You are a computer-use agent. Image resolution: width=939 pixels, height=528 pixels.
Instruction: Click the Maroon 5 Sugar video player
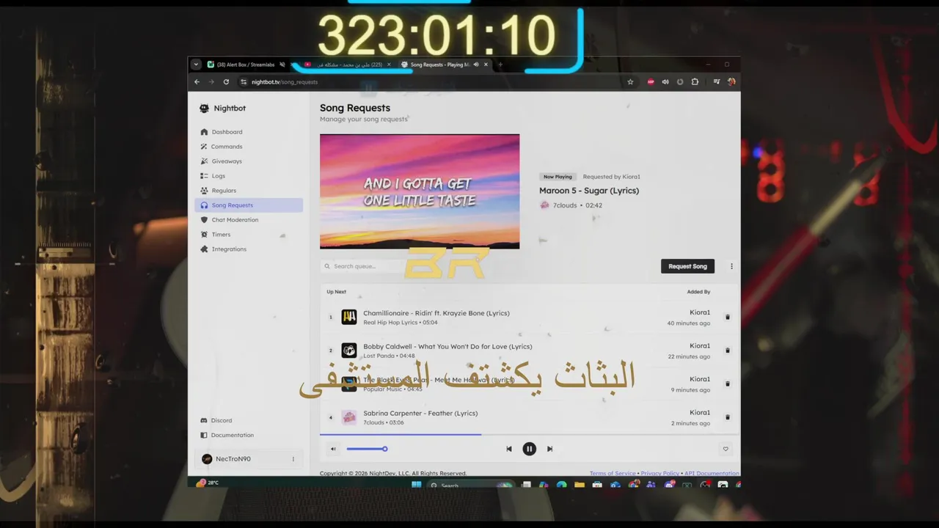[x=420, y=191]
